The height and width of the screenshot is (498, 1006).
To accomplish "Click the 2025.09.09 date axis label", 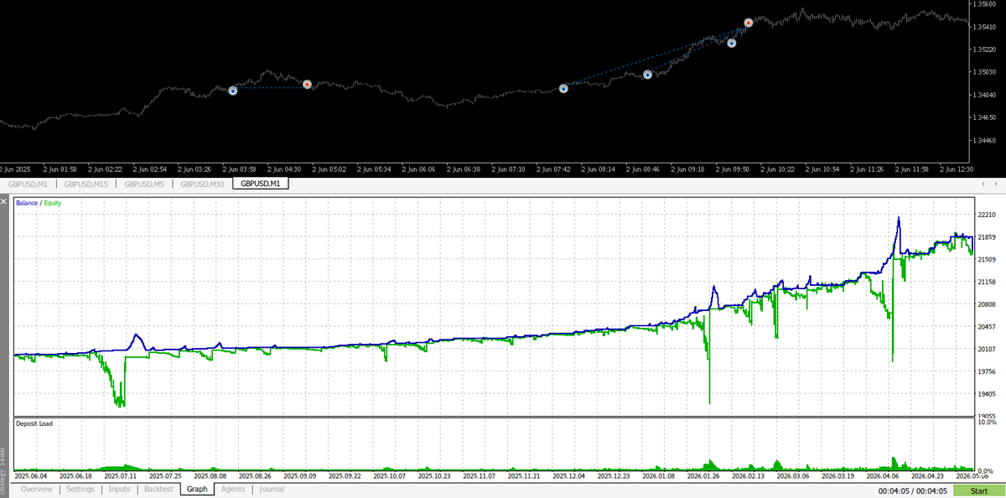I will click(299, 476).
